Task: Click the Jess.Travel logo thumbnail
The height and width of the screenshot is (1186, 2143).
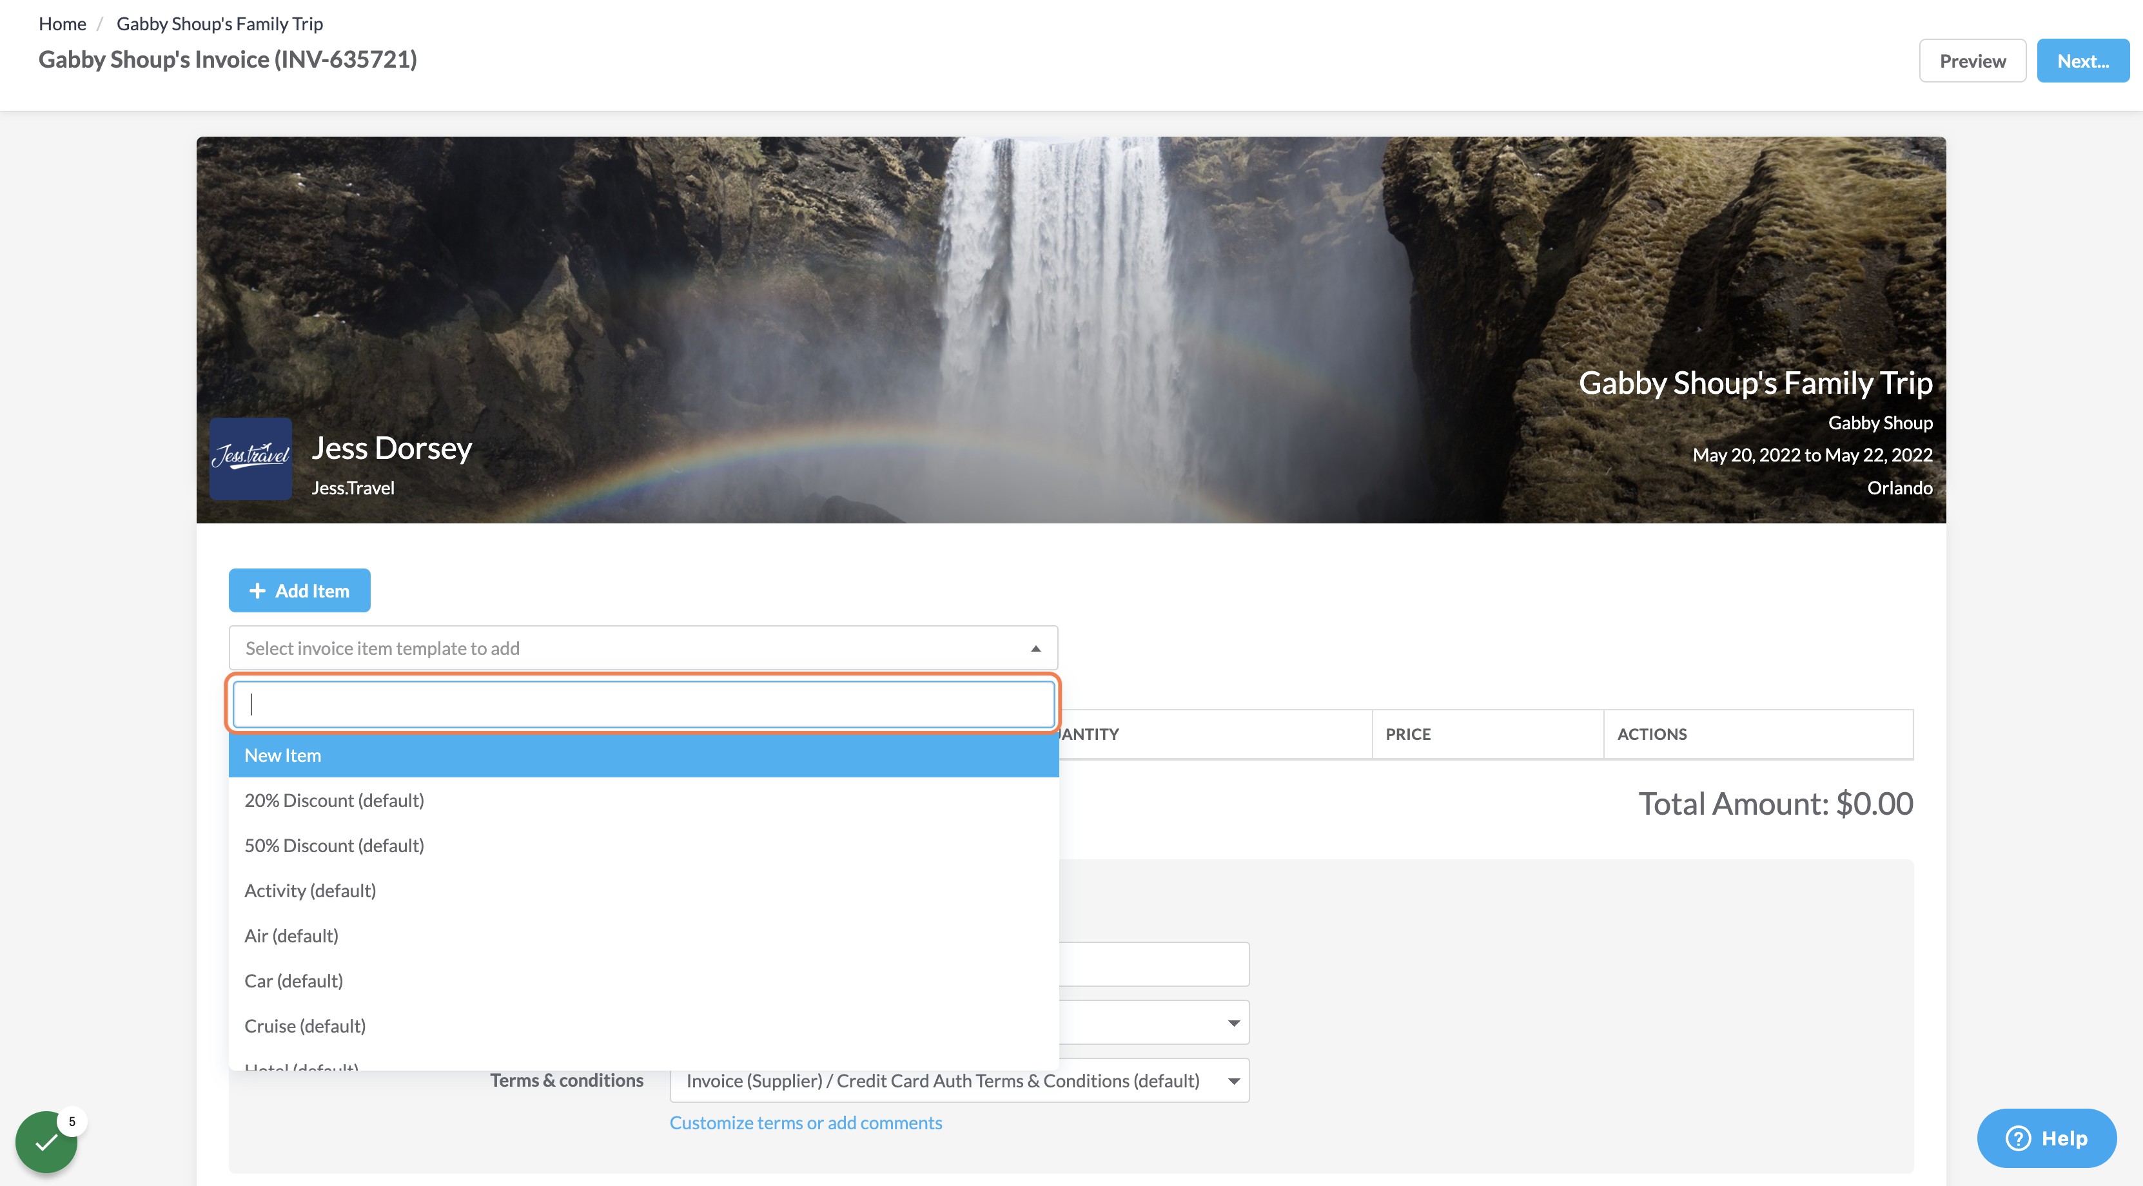Action: point(250,458)
